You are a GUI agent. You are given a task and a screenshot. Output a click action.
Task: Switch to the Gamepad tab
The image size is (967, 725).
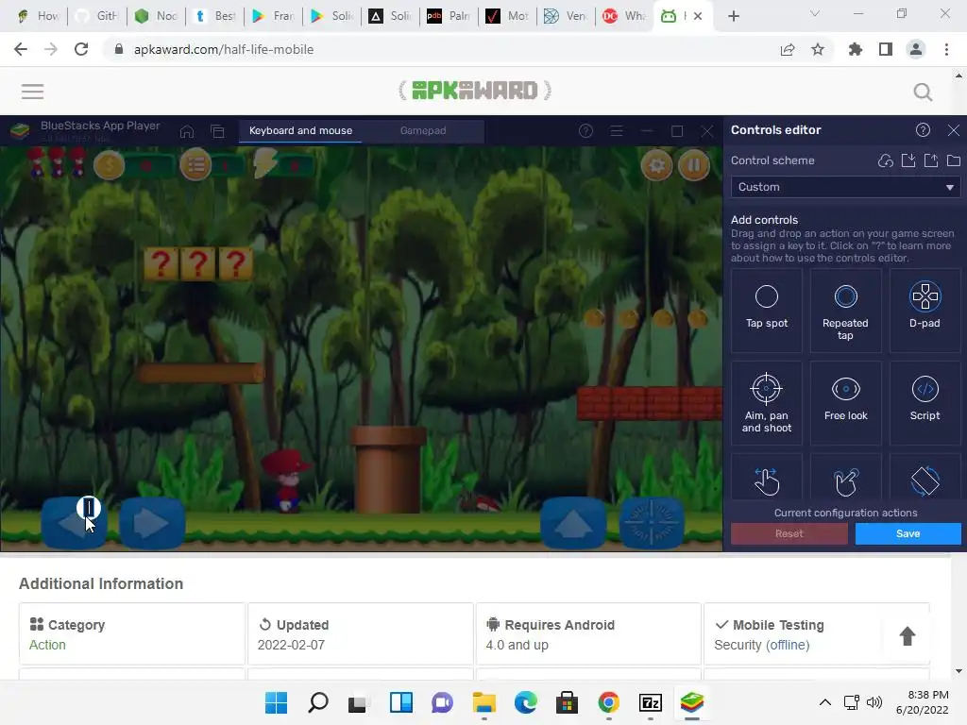[x=423, y=130]
